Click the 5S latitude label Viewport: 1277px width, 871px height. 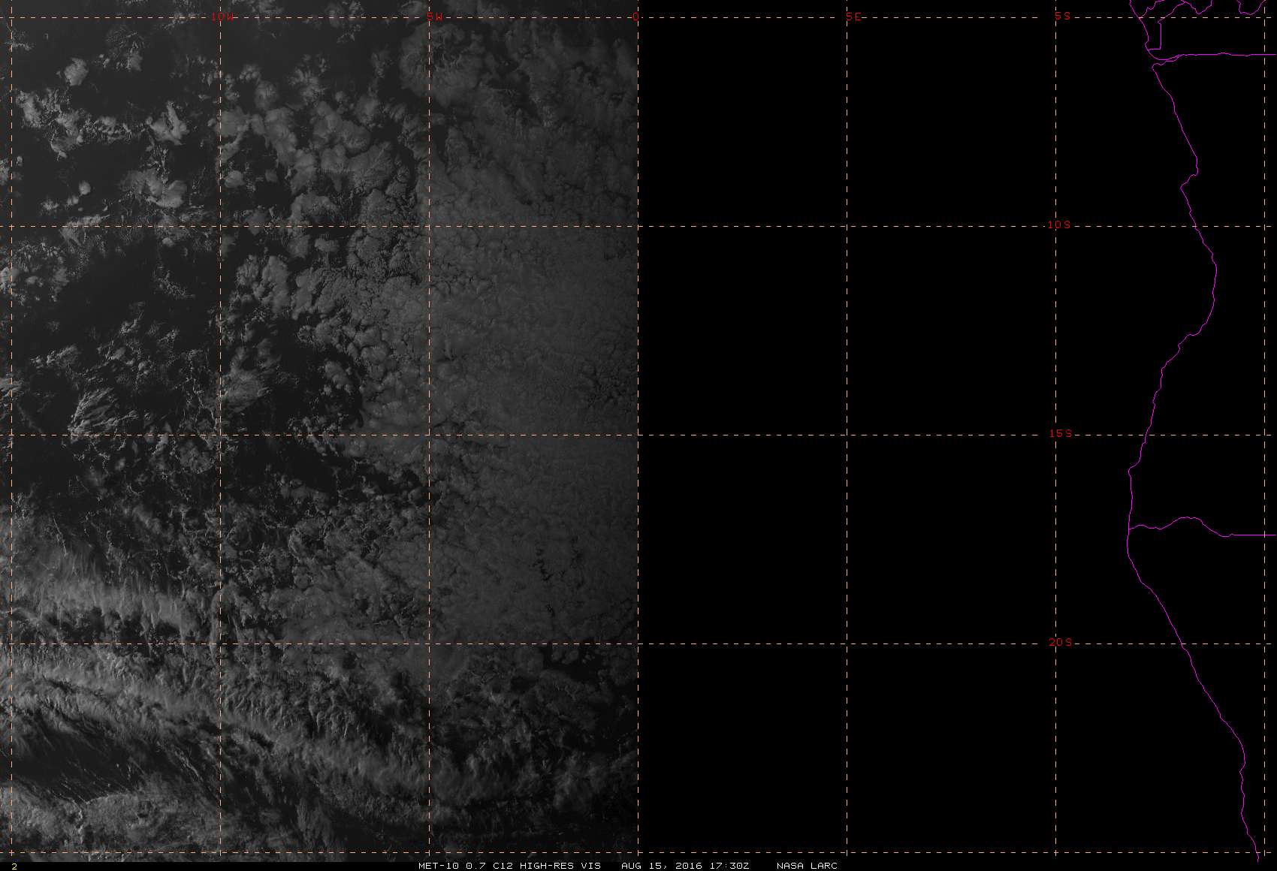click(x=1062, y=16)
